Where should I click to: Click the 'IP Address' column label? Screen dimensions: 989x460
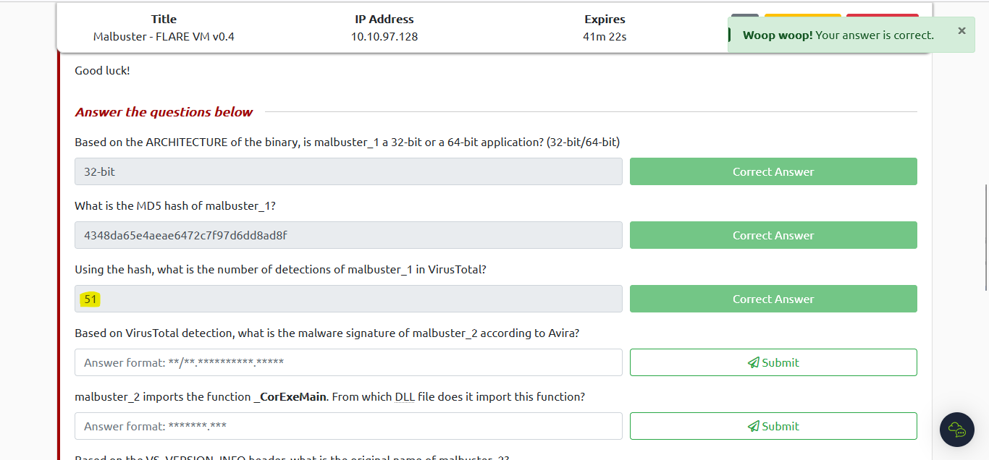coord(384,20)
